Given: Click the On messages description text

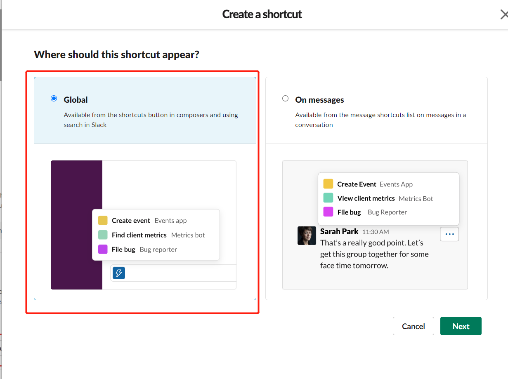Looking at the screenshot, I should click(x=380, y=120).
